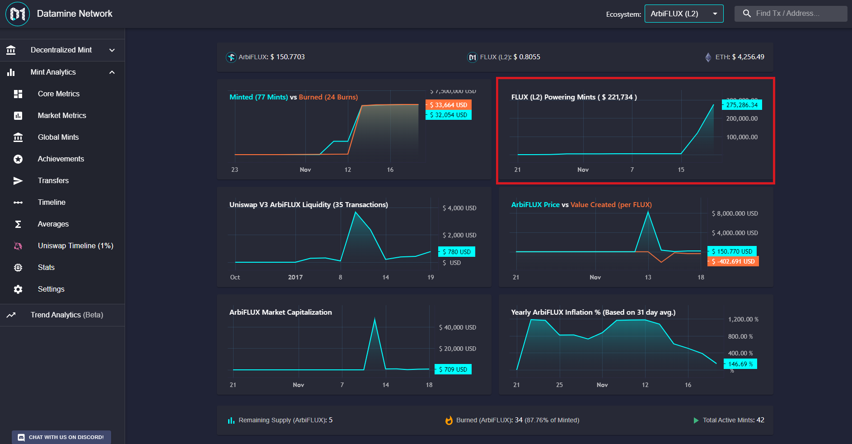
Task: Open the Ecosystem ArbiFLUX (L2) dropdown
Action: coord(684,14)
